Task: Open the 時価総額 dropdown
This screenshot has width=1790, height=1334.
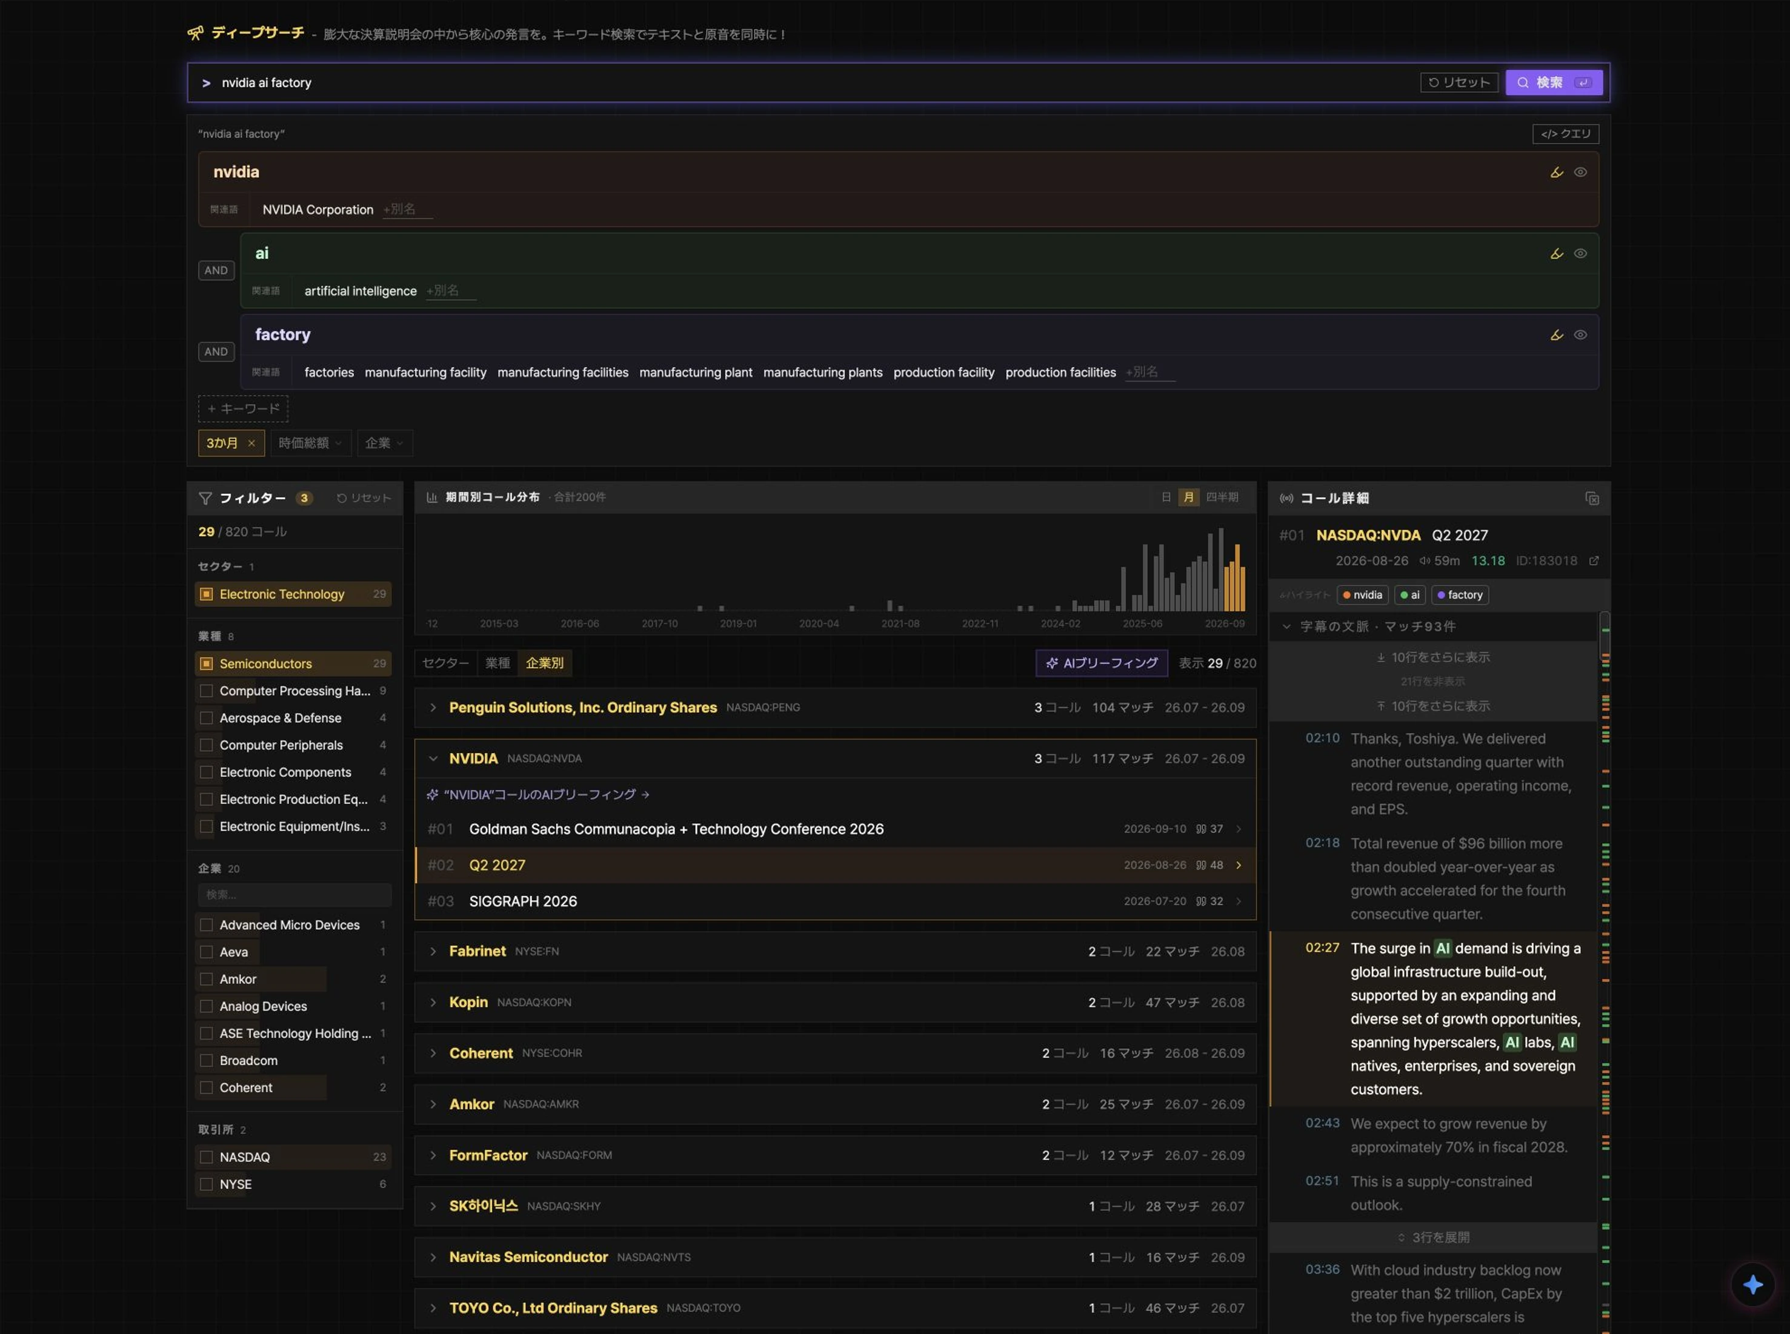Action: click(310, 442)
